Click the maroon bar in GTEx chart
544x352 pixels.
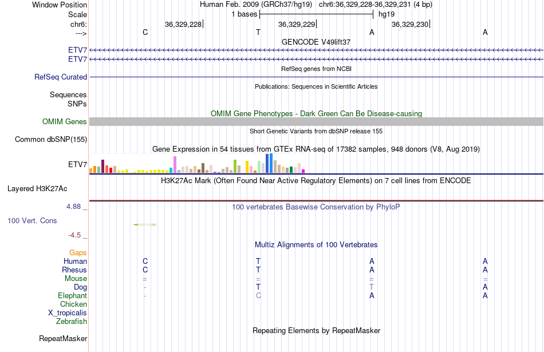tap(103, 167)
